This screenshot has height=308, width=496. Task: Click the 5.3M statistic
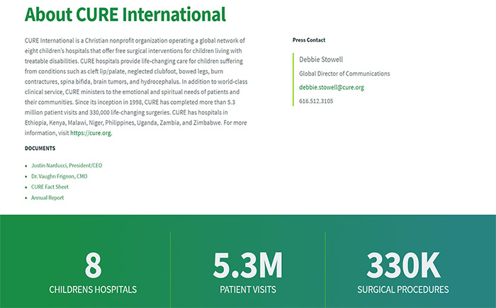pos(248,265)
